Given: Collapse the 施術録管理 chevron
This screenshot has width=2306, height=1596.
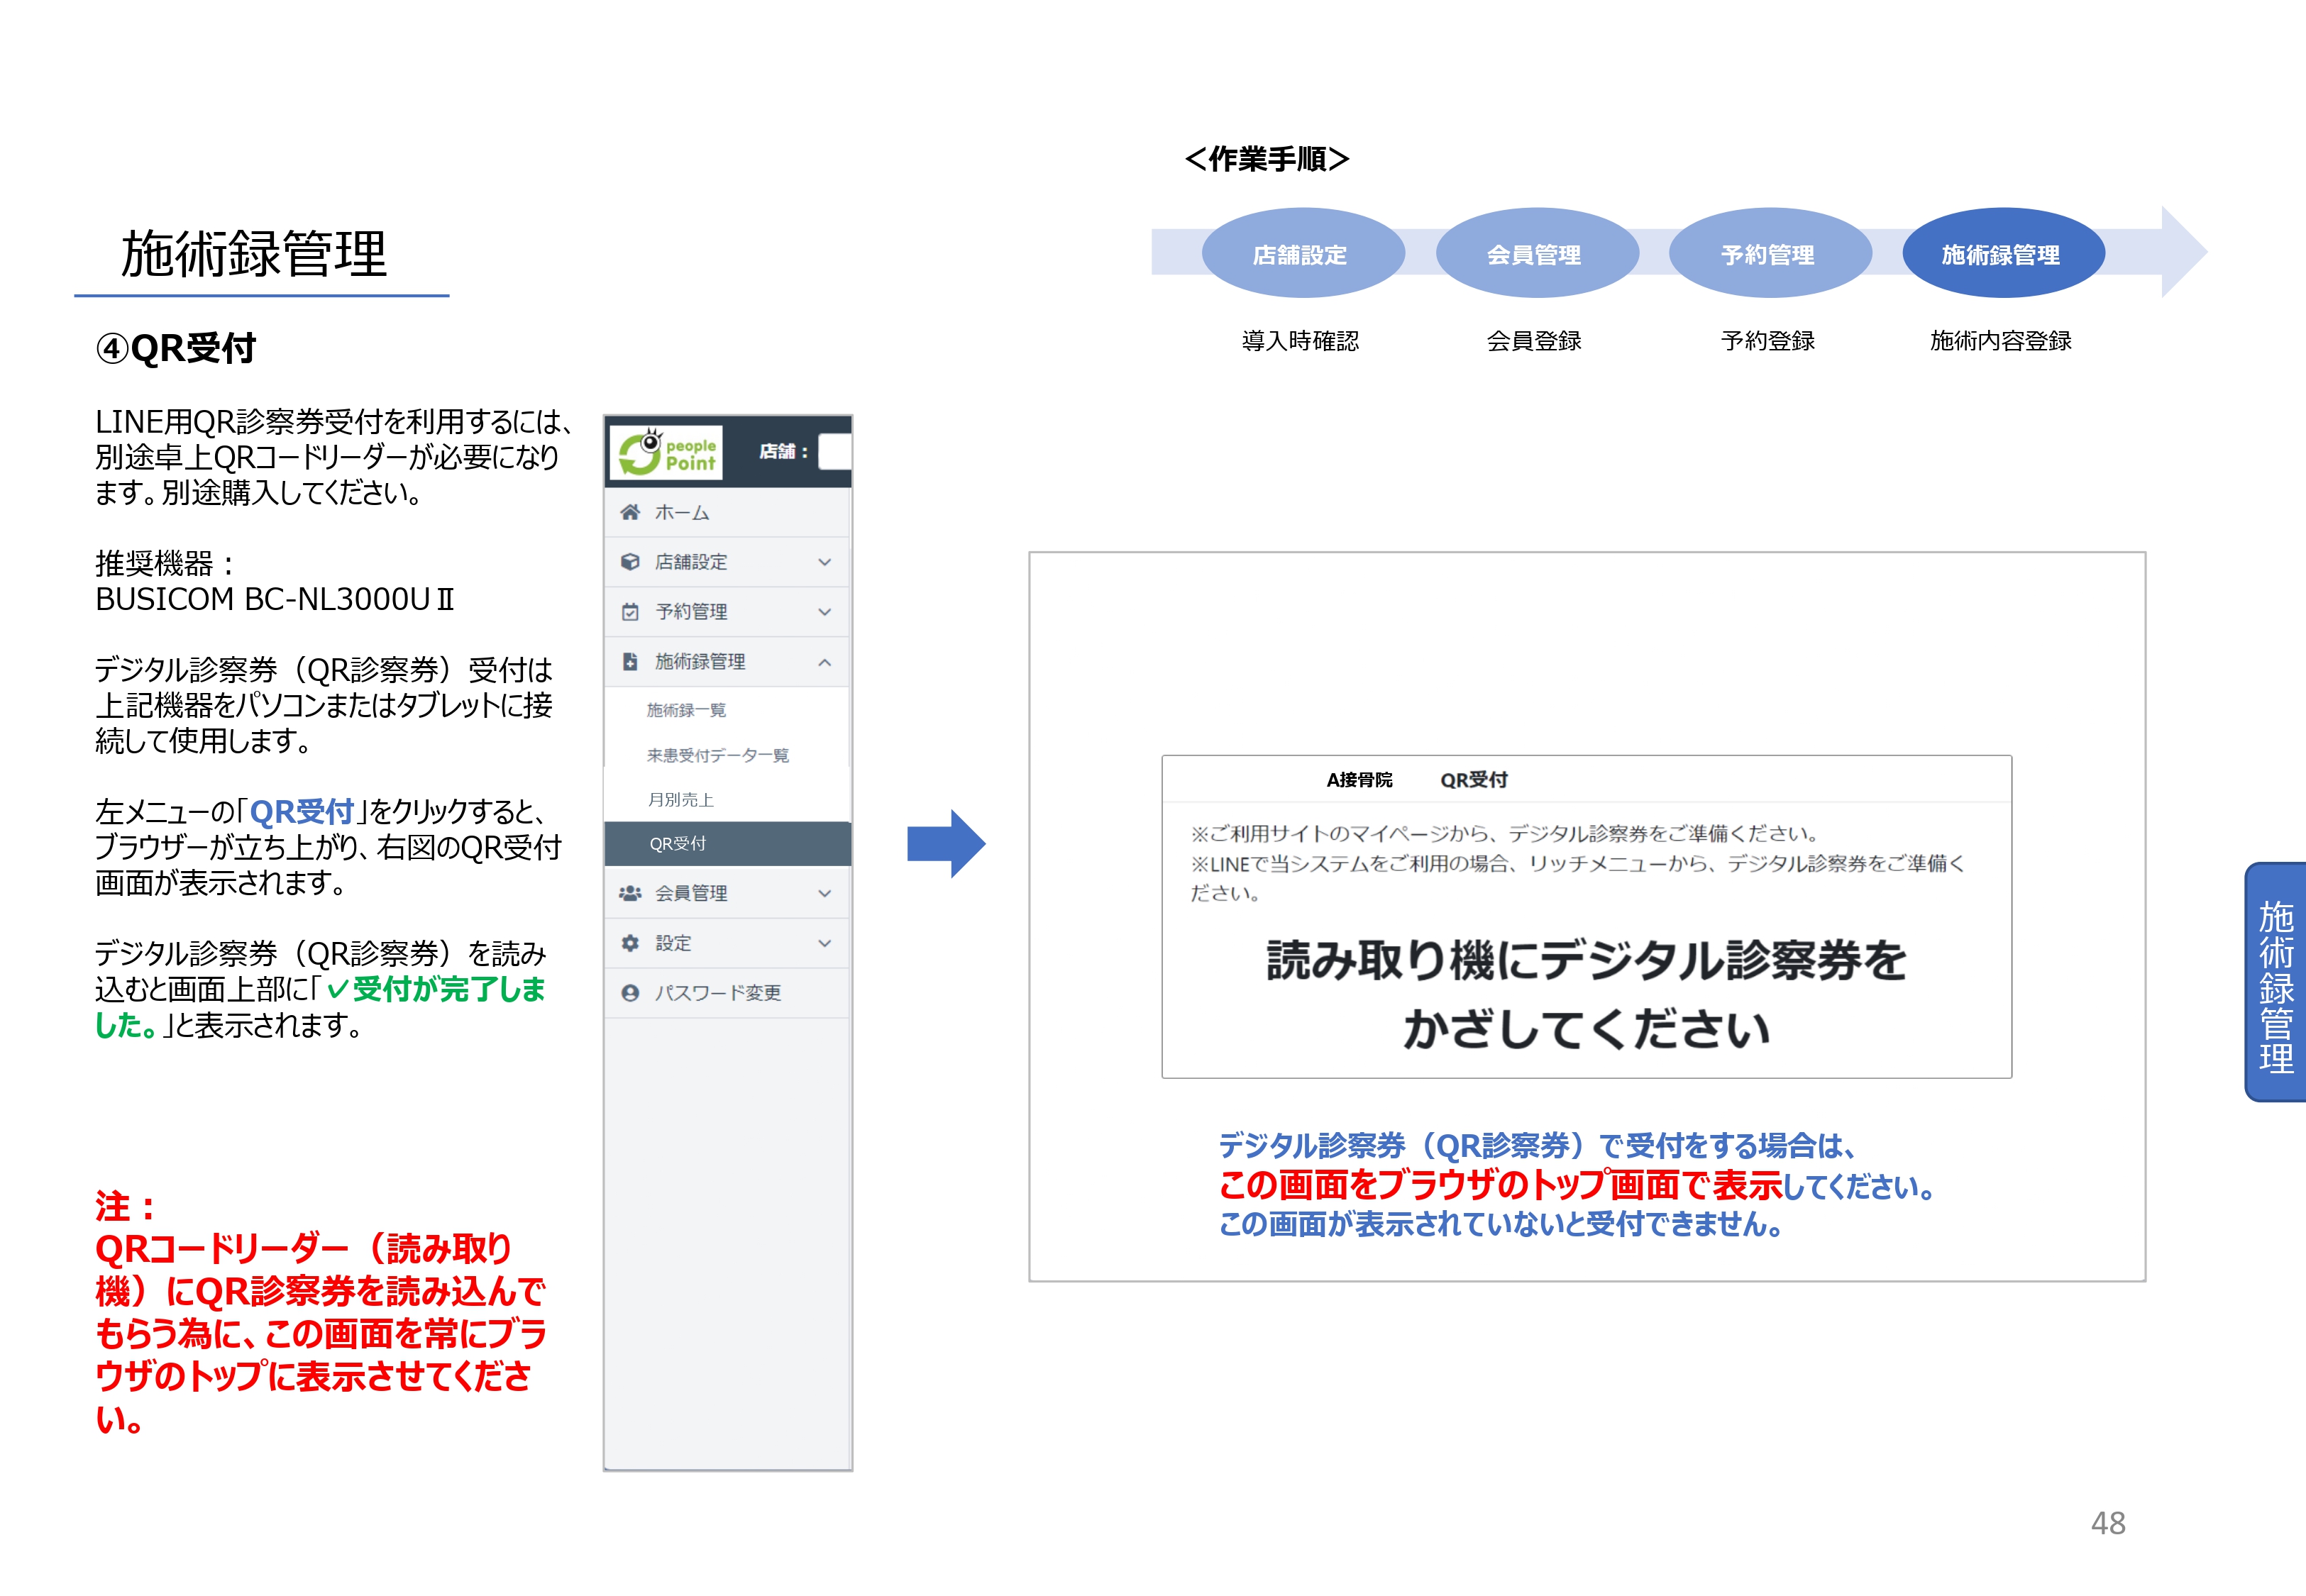Looking at the screenshot, I should (x=824, y=662).
